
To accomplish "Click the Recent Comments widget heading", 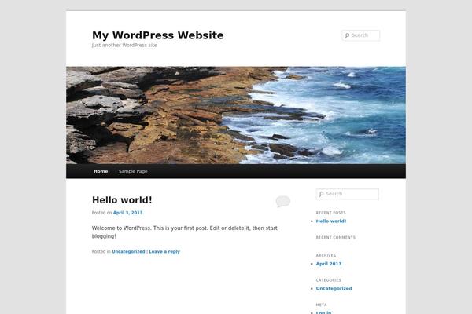I will (x=336, y=237).
